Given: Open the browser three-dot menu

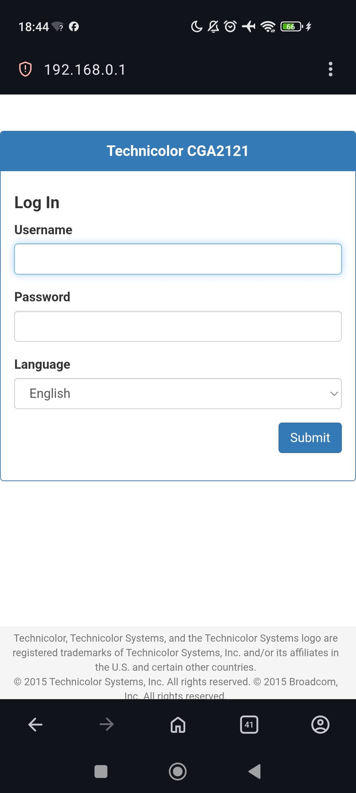Looking at the screenshot, I should pos(330,69).
